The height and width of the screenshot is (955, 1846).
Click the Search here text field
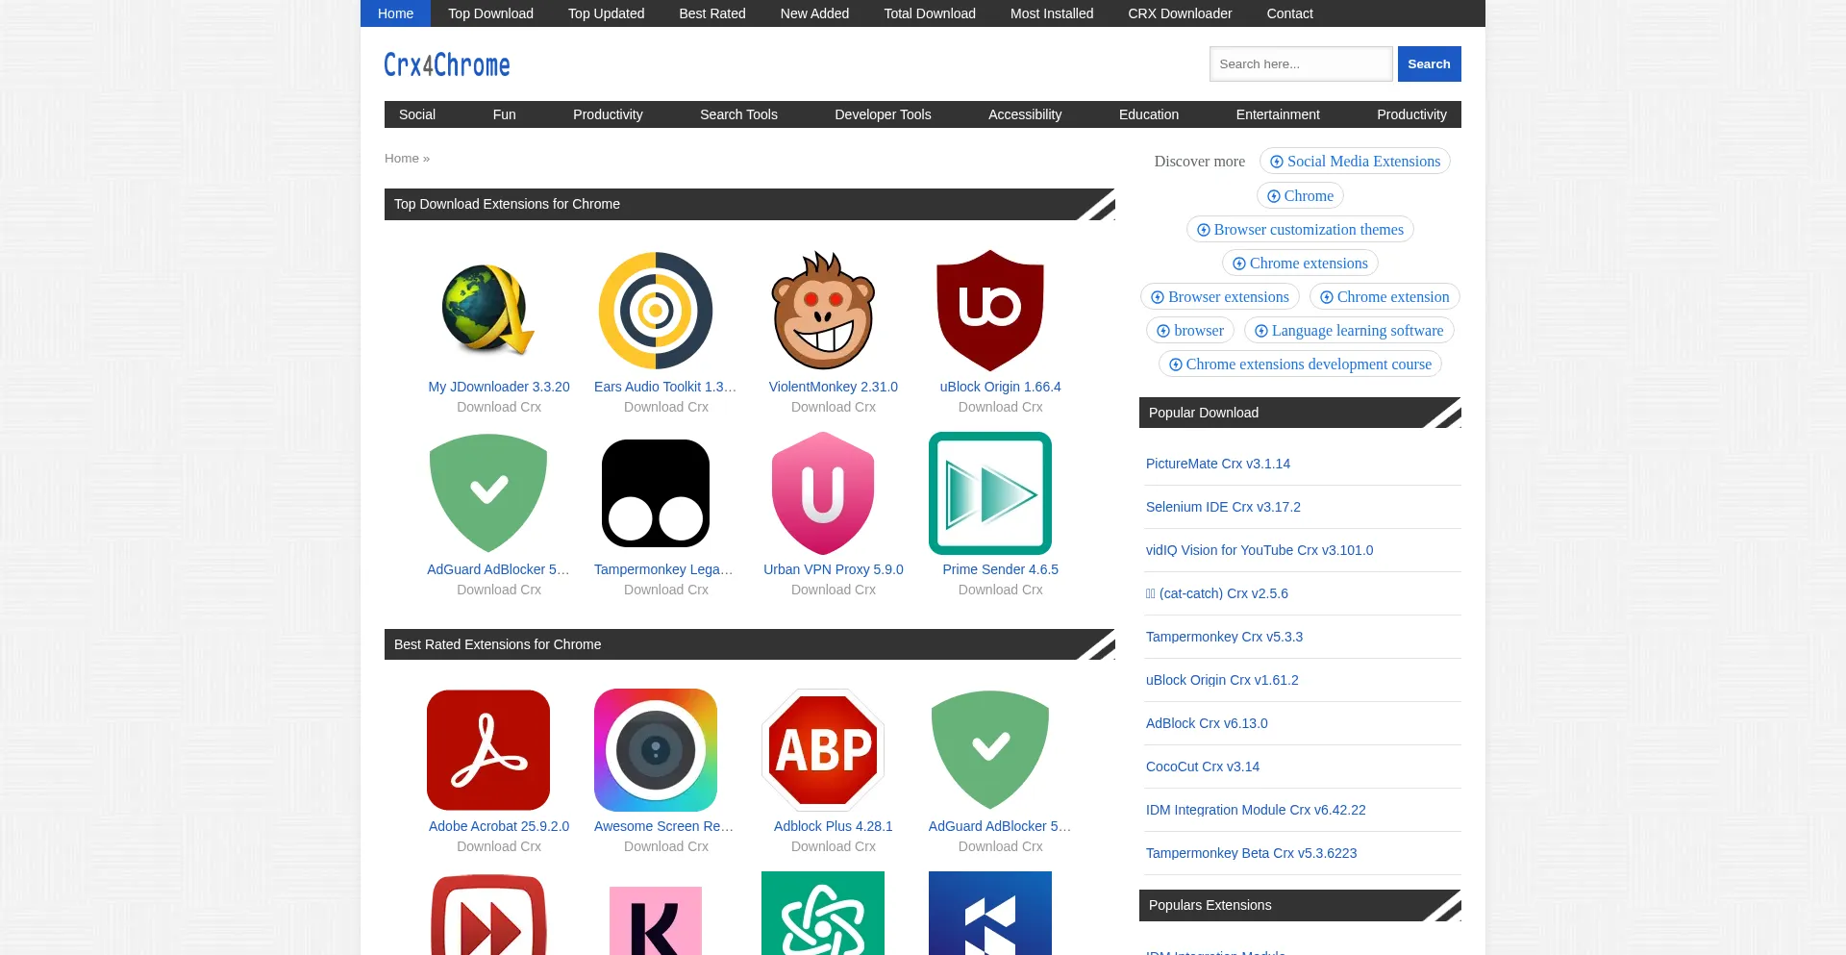pyautogui.click(x=1300, y=64)
